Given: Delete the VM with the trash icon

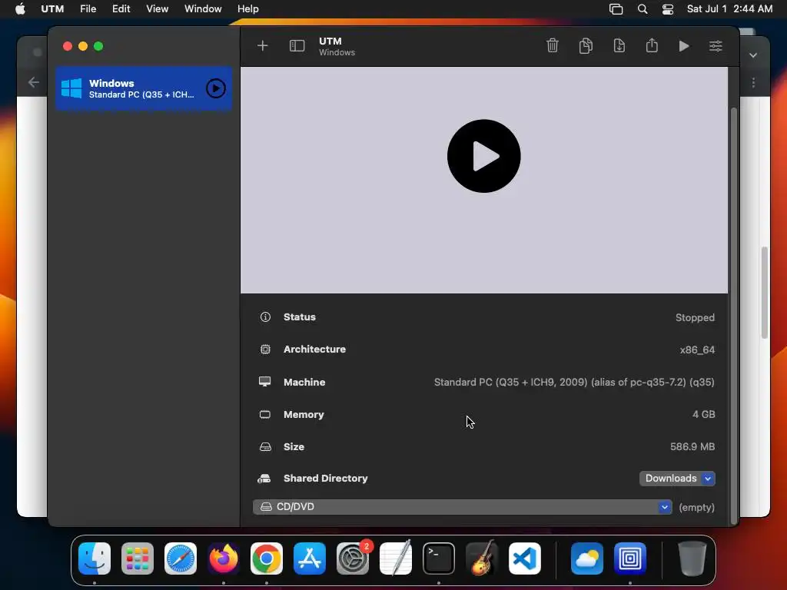Looking at the screenshot, I should tap(552, 45).
